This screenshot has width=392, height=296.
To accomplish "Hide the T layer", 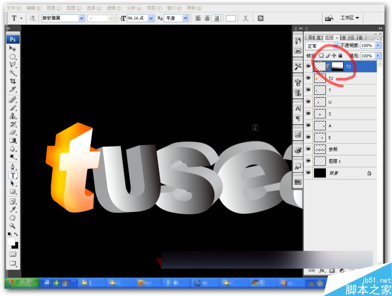I will [308, 90].
